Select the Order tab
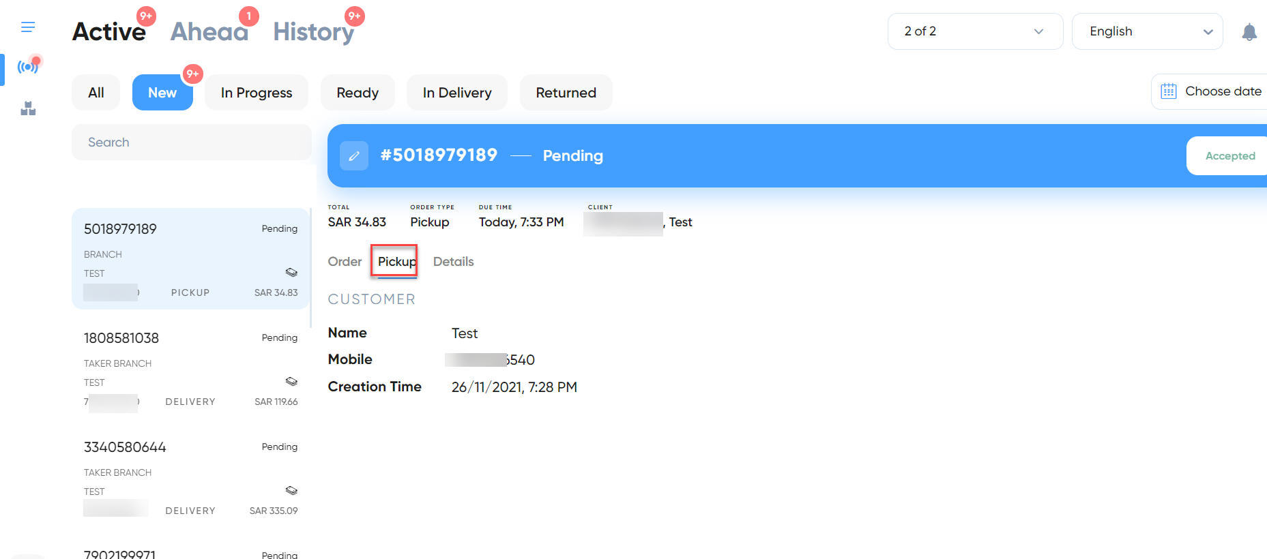The image size is (1267, 559). (345, 262)
